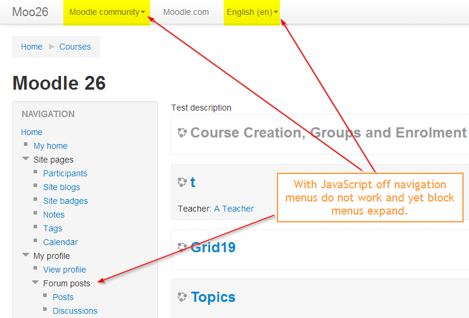Open the Course Creation, Groups and Enrolment category
The image size is (469, 318).
pyautogui.click(x=328, y=133)
